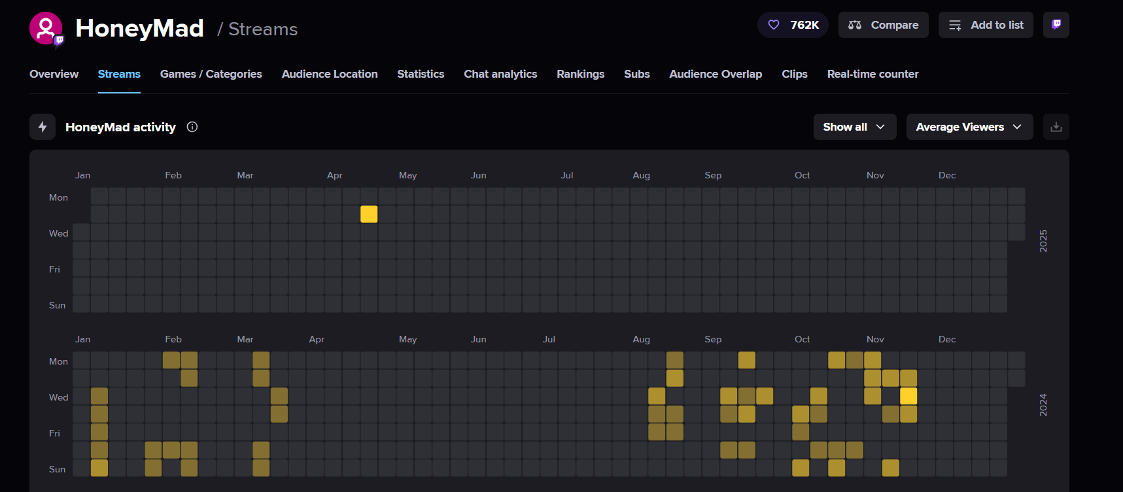Click the HoneyMad channel avatar
This screenshot has width=1123, height=492.
coord(46,28)
